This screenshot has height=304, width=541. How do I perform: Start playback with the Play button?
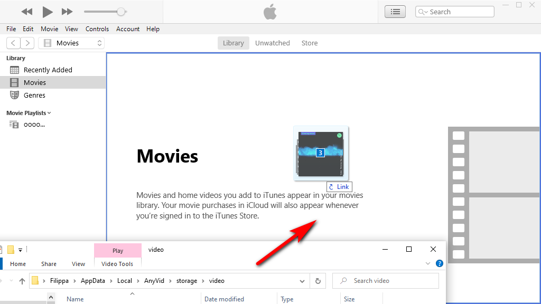[47, 12]
